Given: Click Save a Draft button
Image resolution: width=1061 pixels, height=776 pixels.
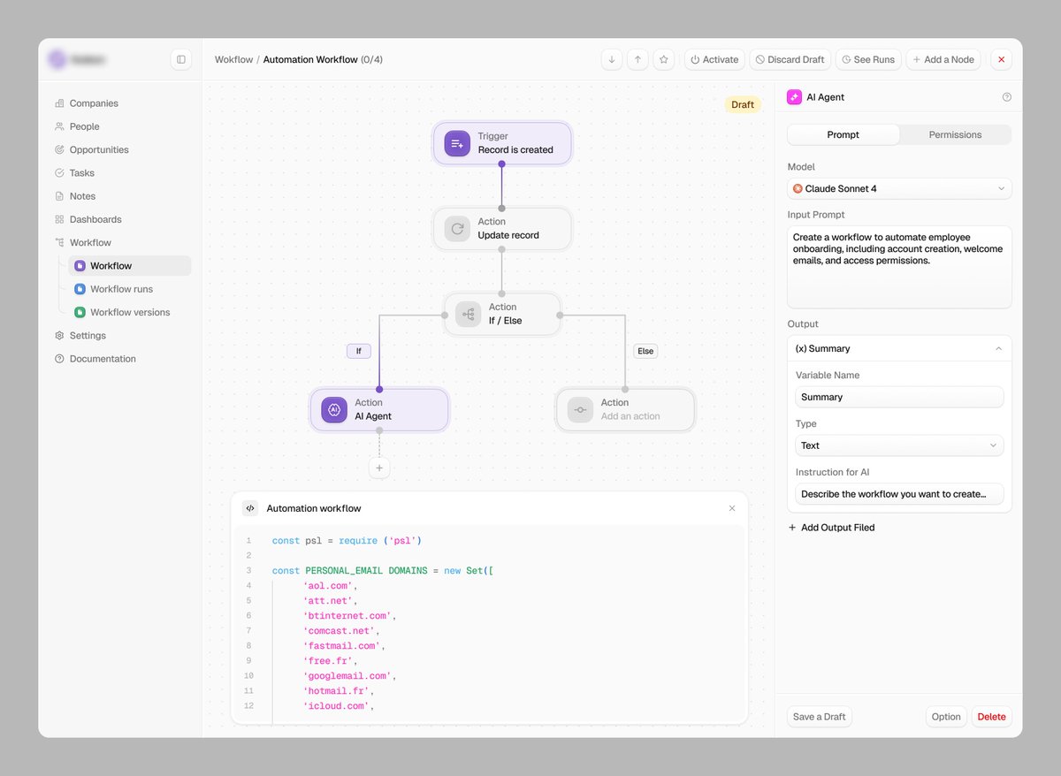Looking at the screenshot, I should point(819,717).
